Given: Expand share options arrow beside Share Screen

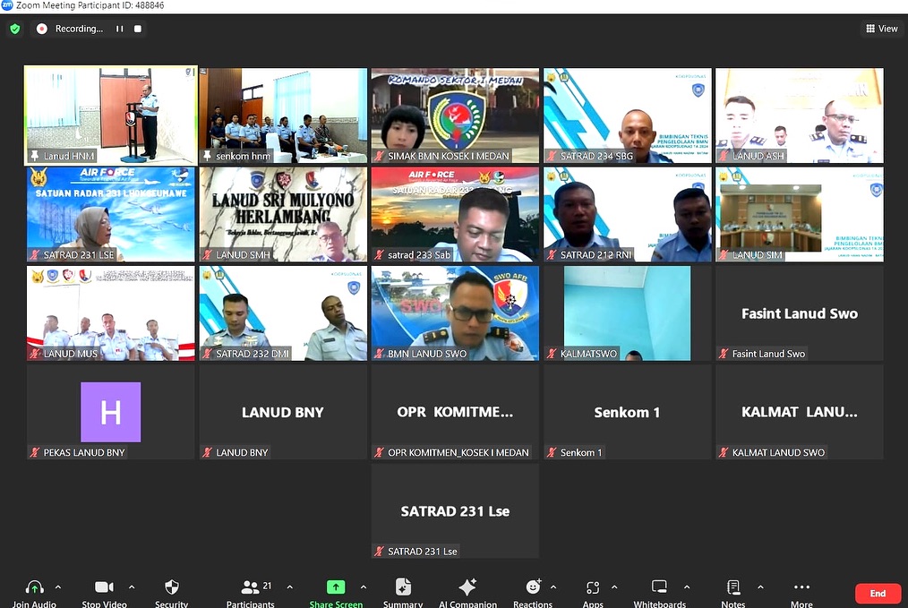Looking at the screenshot, I should (x=363, y=587).
